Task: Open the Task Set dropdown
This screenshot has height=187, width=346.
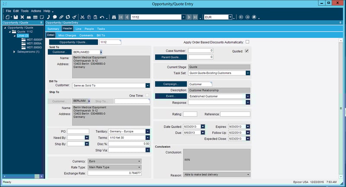Action: (248, 73)
